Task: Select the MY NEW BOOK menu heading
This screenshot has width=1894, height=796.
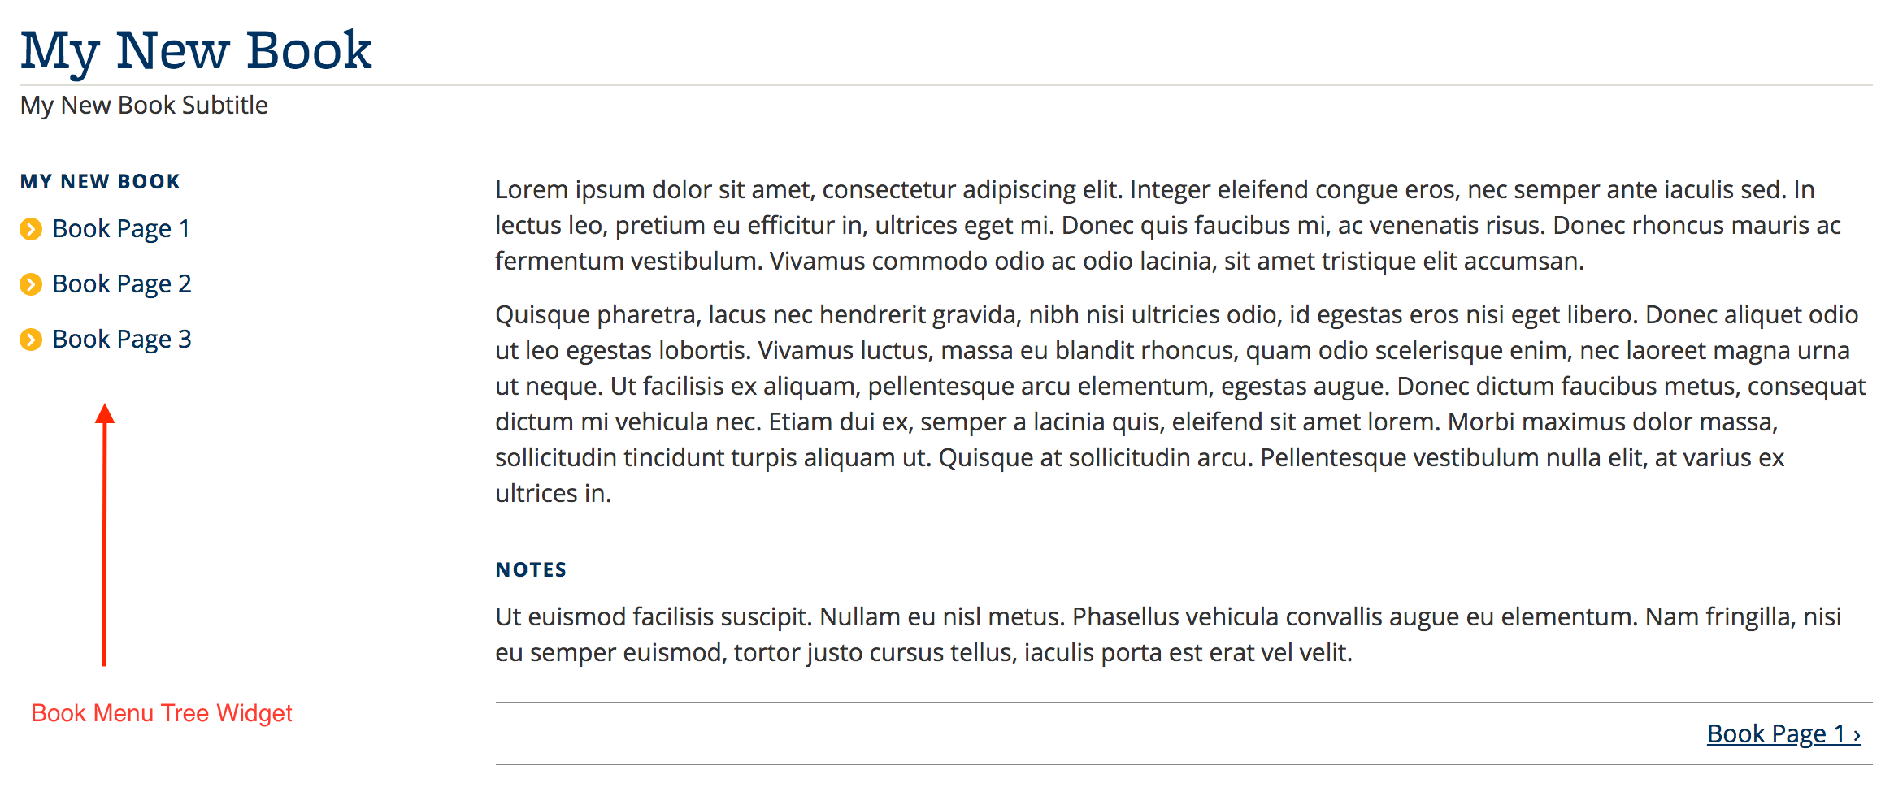Action: (99, 181)
